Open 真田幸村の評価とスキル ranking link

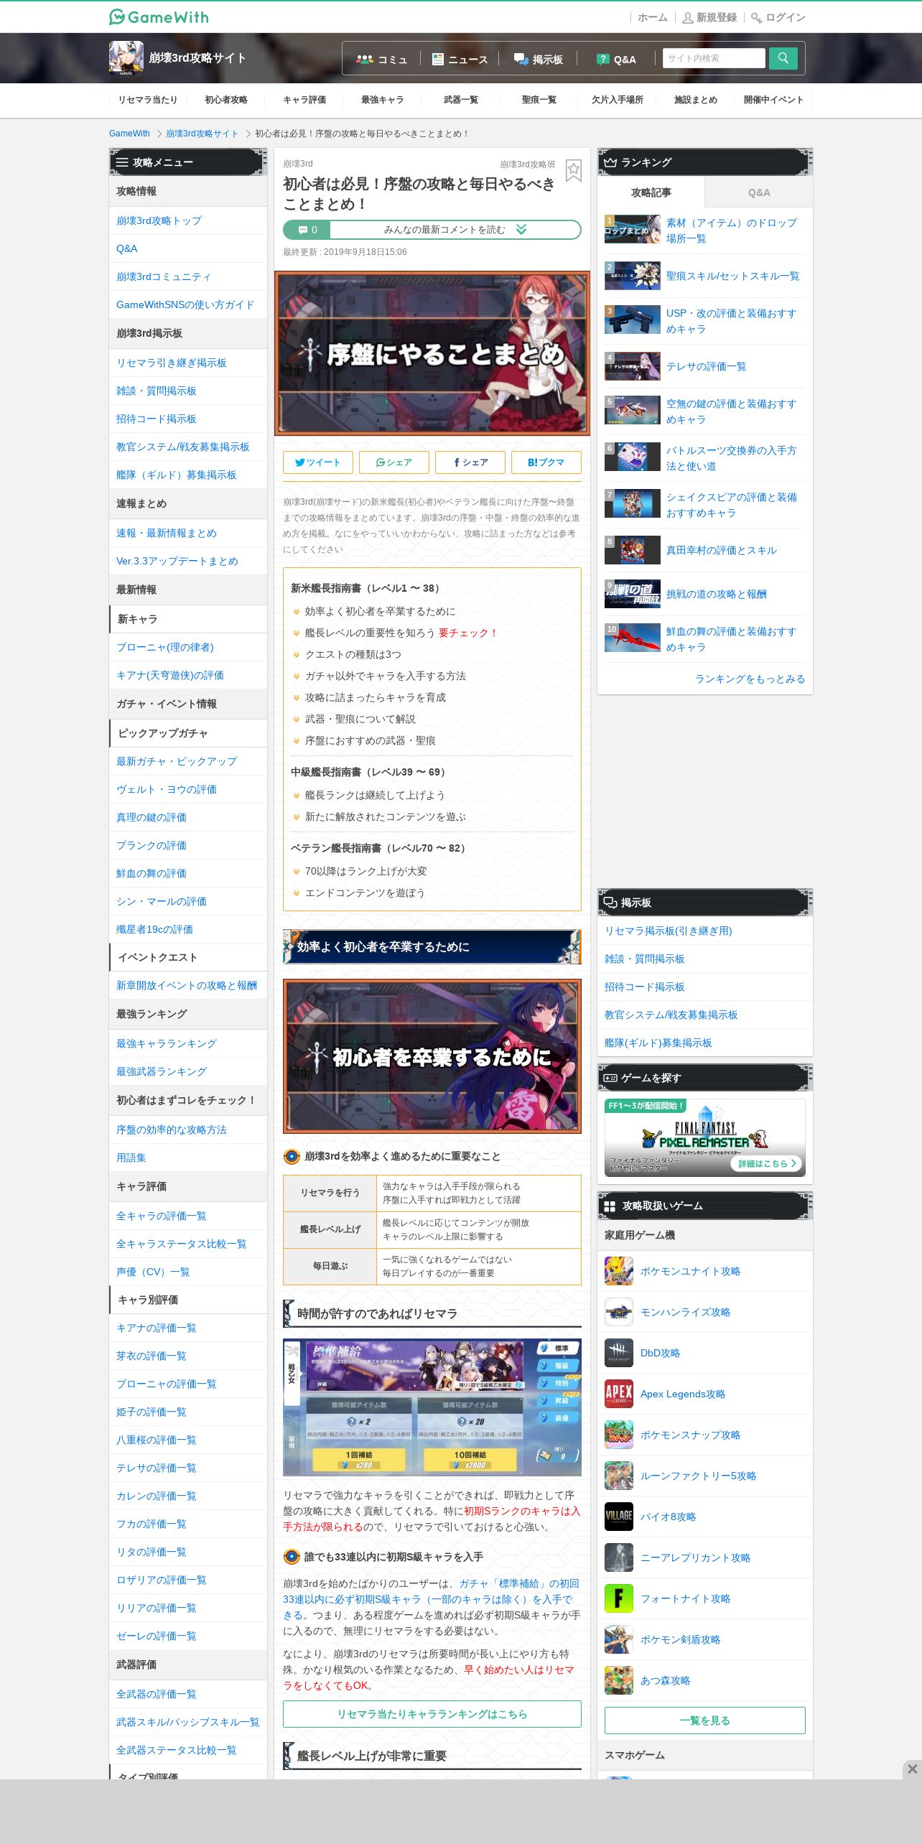(721, 550)
